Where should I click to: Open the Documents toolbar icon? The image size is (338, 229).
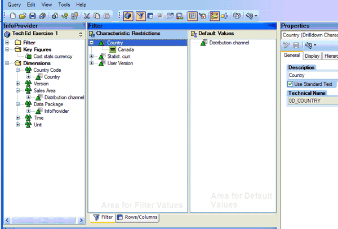(x=237, y=16)
